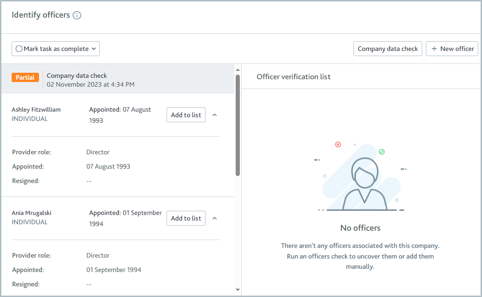482x297 pixels.
Task: Open the Mark task as complete dropdown
Action: tap(94, 48)
